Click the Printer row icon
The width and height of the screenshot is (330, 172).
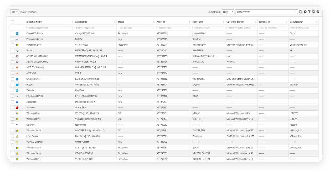point(17,51)
